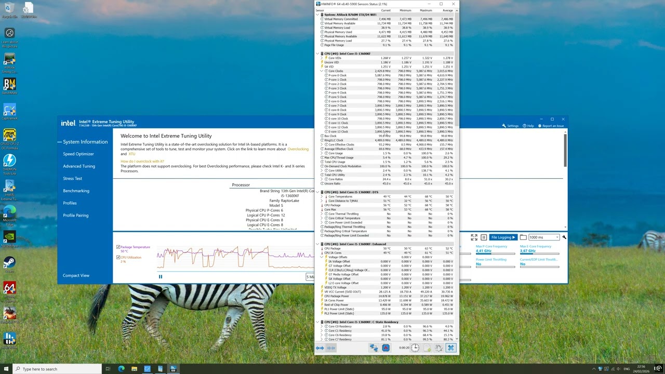Click HWiNFO red fan-control icon
The height and width of the screenshot is (374, 665).
[385, 348]
